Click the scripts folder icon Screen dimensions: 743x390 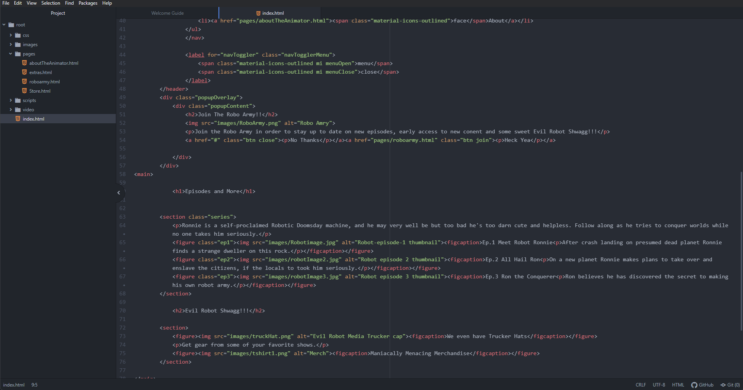(18, 100)
